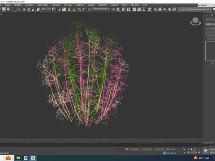The image size is (215, 161).
Task: Choose the Rectangular Selection Region tool
Action: [x=13, y=9]
